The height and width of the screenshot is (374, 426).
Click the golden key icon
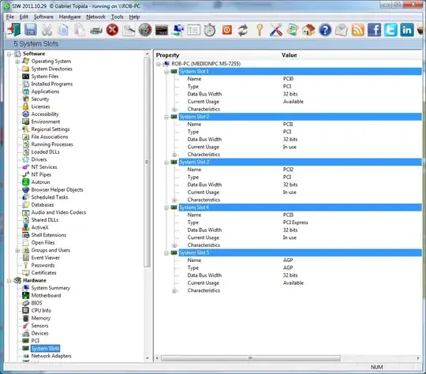[x=260, y=30]
